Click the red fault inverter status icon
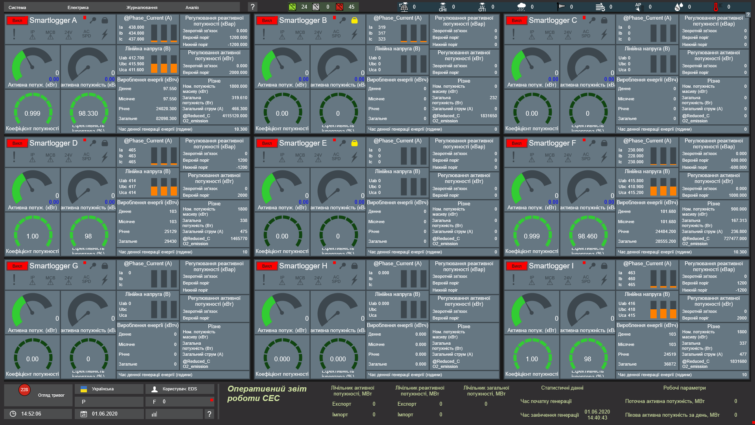755x425 pixels. (x=339, y=7)
